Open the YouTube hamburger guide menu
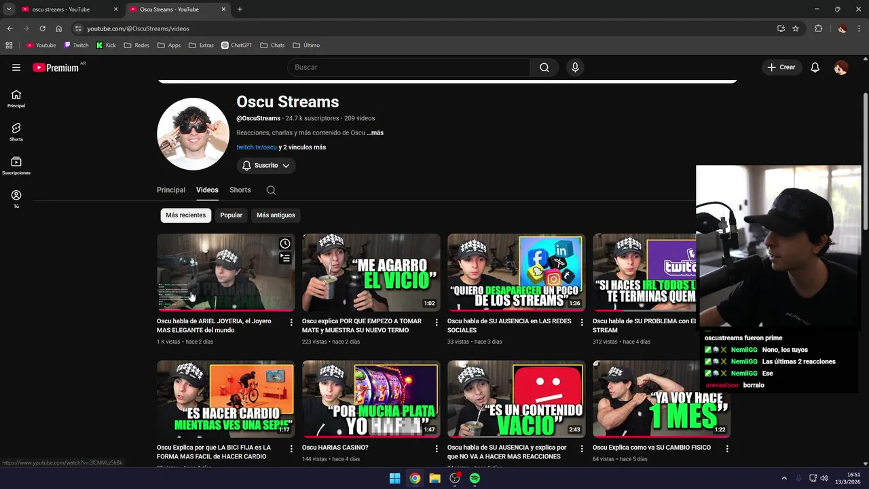Image resolution: width=869 pixels, height=489 pixels. click(16, 67)
